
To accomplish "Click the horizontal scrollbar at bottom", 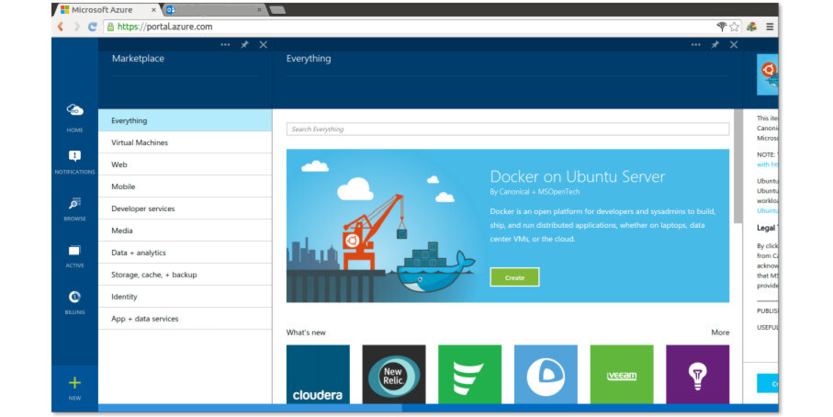I will 250,408.
